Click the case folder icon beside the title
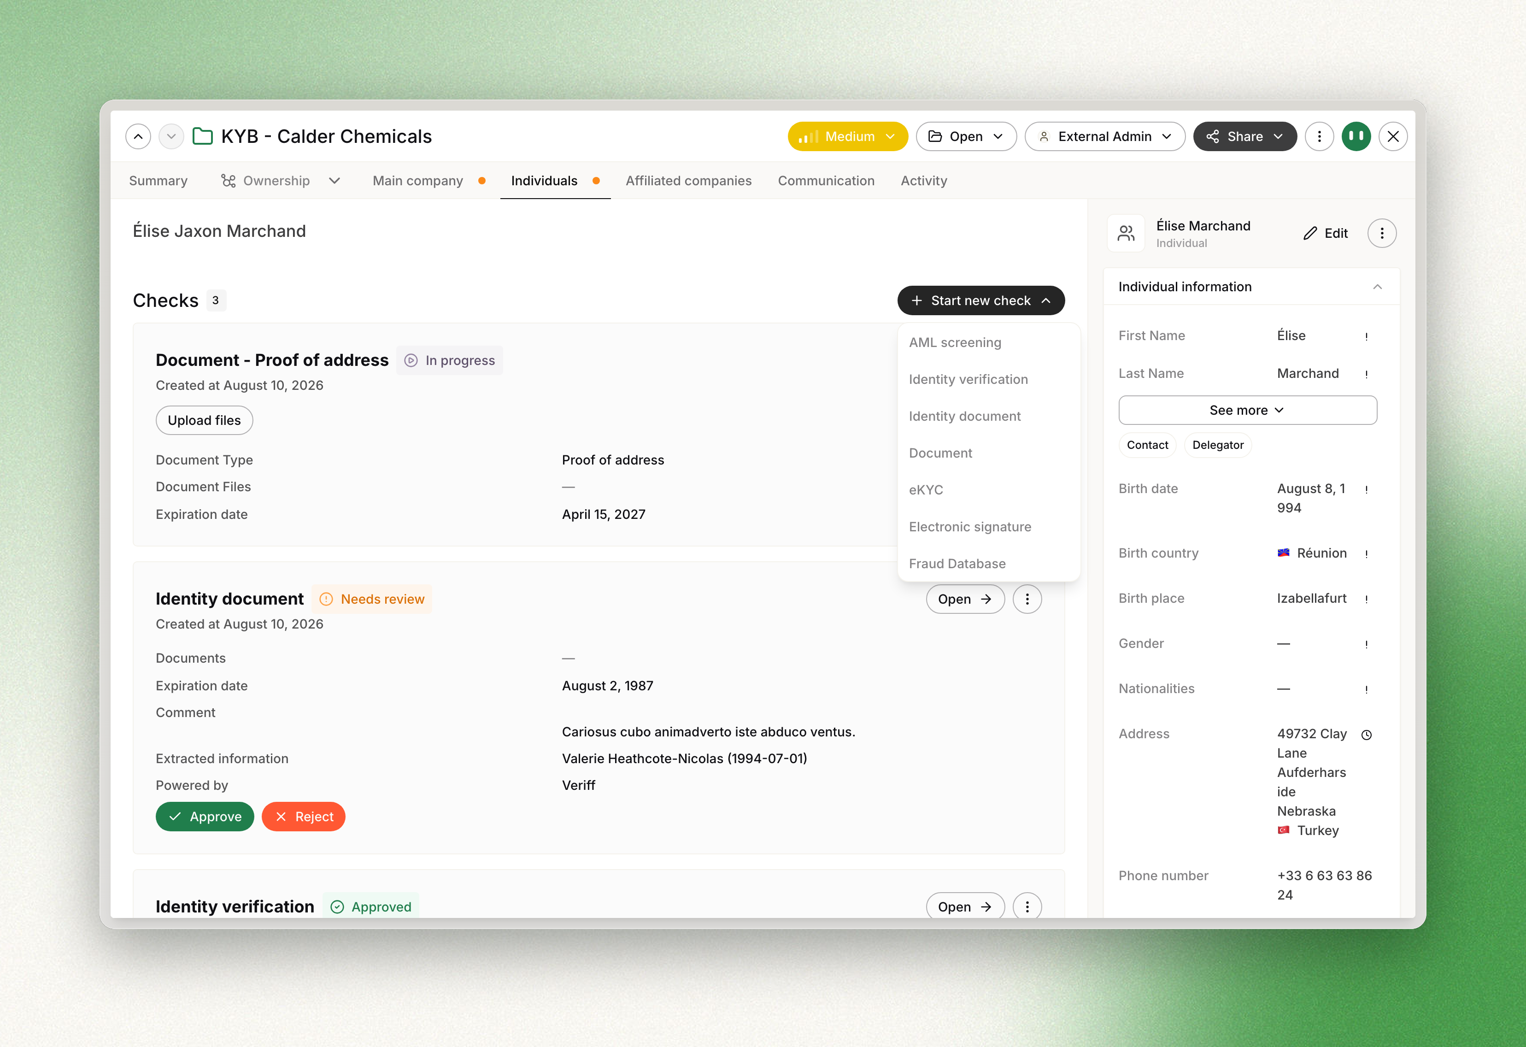The height and width of the screenshot is (1047, 1526). pyautogui.click(x=202, y=136)
